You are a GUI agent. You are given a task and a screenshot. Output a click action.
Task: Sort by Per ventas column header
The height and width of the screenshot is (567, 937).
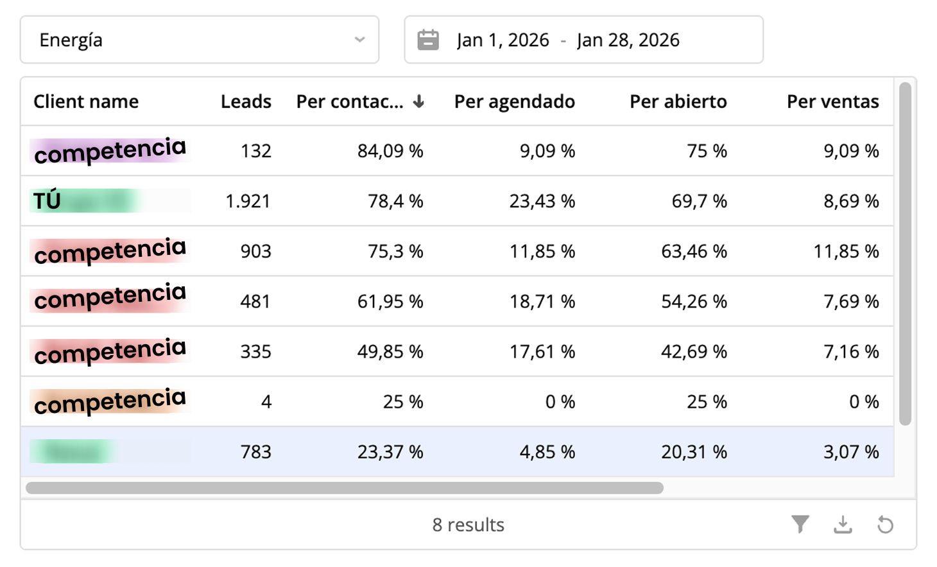[832, 101]
